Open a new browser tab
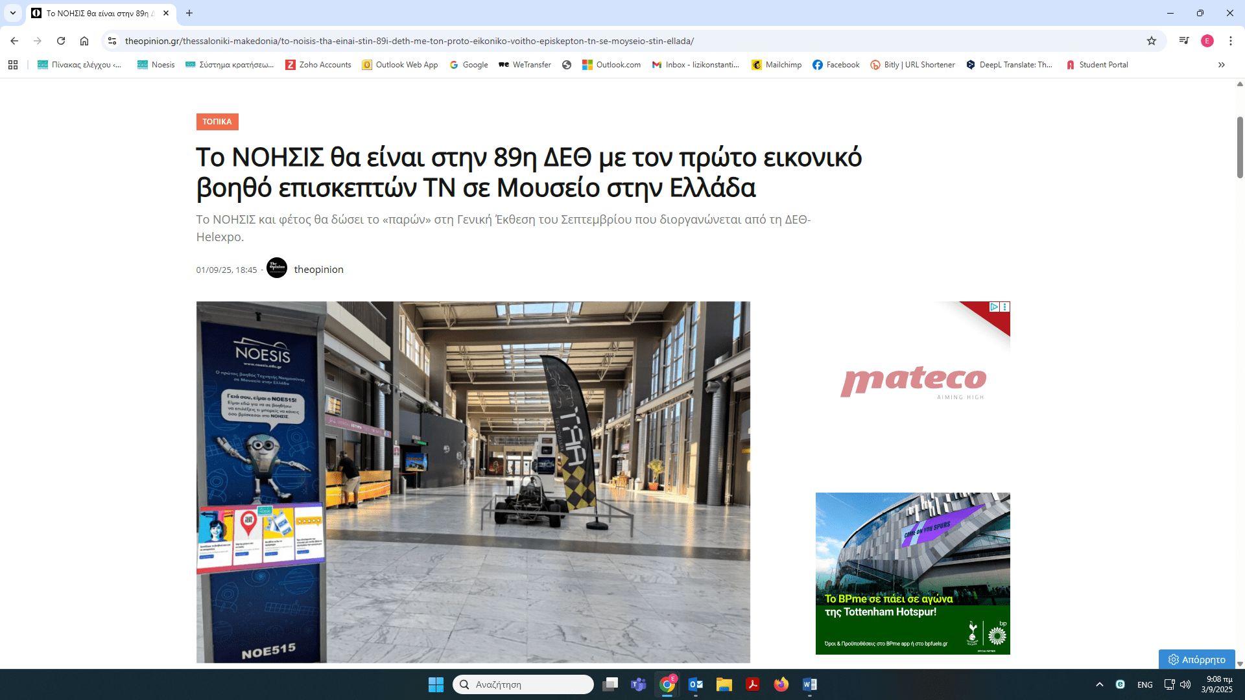 pos(189,13)
